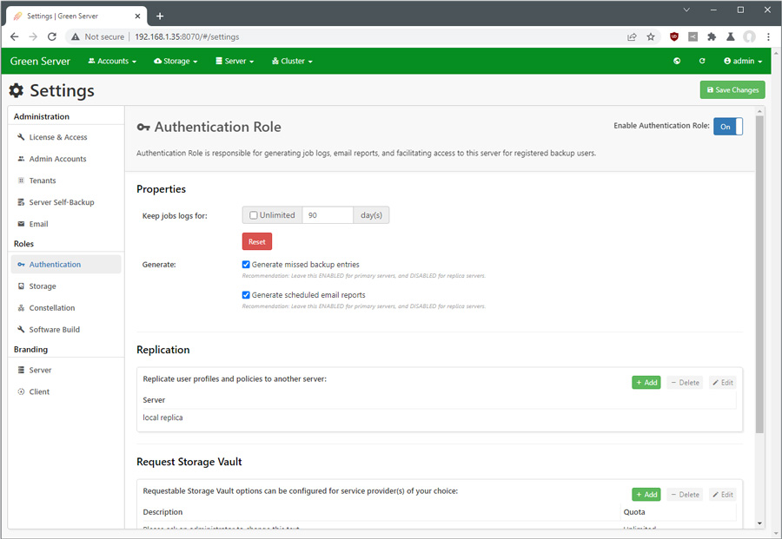Click the refresh icon in the green navbar
782x539 pixels.
tap(702, 61)
